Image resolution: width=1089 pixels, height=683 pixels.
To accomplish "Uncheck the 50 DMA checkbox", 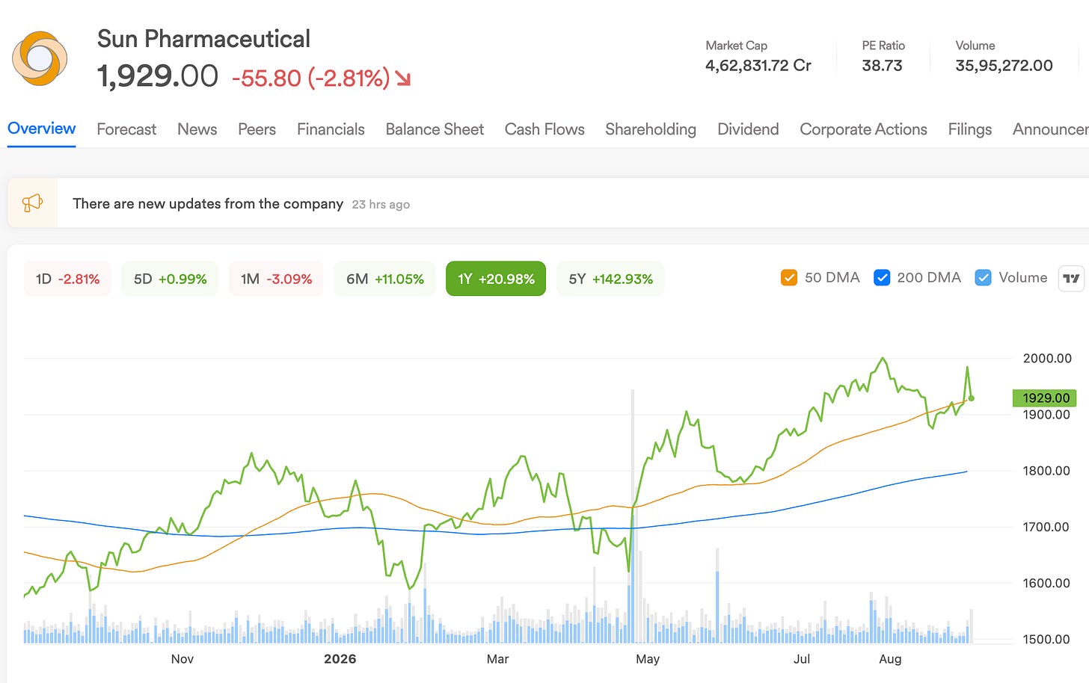I will tap(789, 278).
